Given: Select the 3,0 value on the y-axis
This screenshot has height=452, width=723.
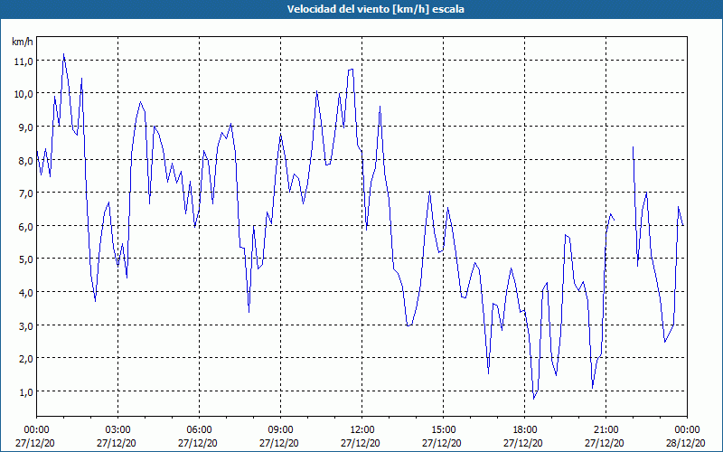Looking at the screenshot, I should [x=25, y=325].
